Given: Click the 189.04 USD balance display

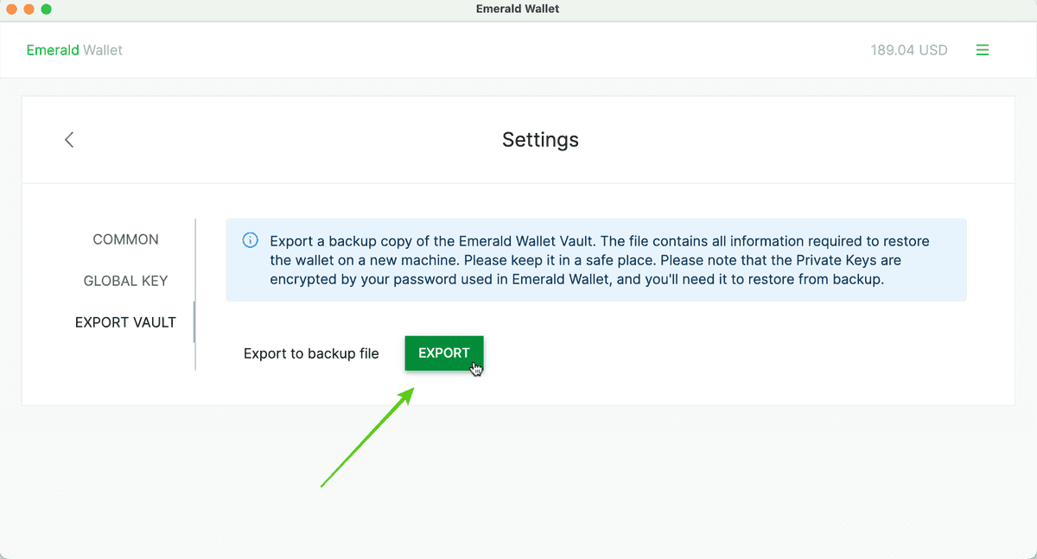Looking at the screenshot, I should (x=909, y=49).
